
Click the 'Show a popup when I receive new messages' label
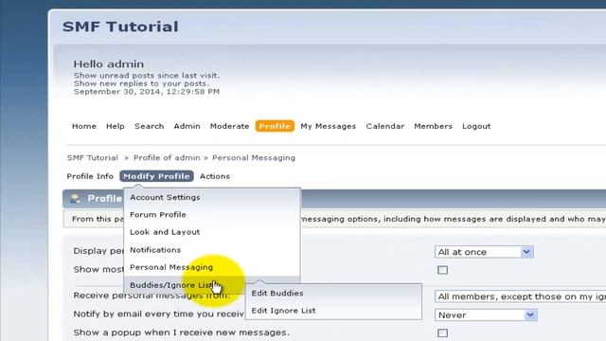[x=181, y=332]
